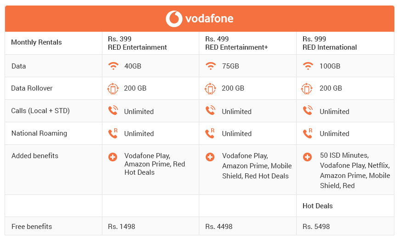Click the plus icon in RED Entertainment benefits
The image size is (399, 240).
point(113,157)
